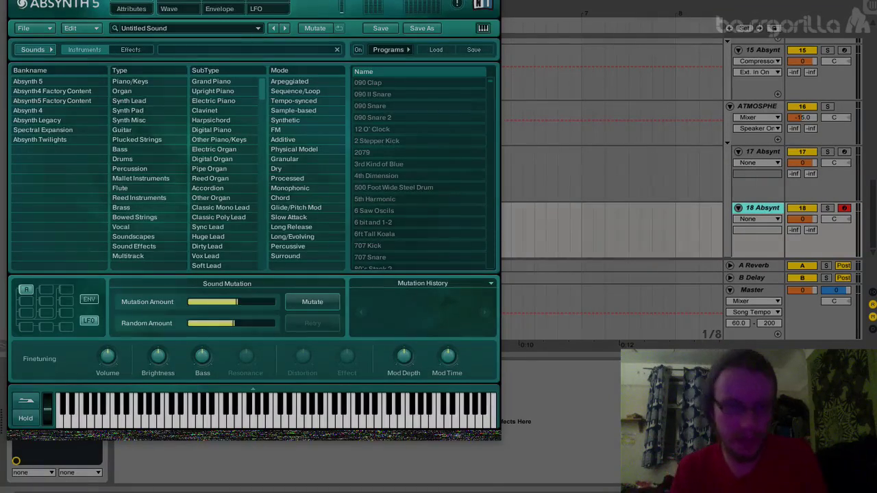Click track 17 Absynt monitor icon in Ableton

pyautogui.click(x=844, y=151)
